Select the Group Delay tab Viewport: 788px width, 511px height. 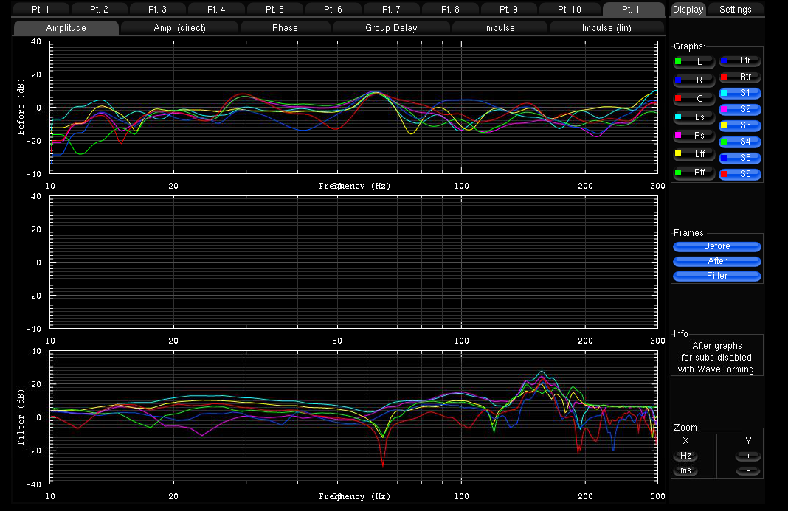[391, 28]
